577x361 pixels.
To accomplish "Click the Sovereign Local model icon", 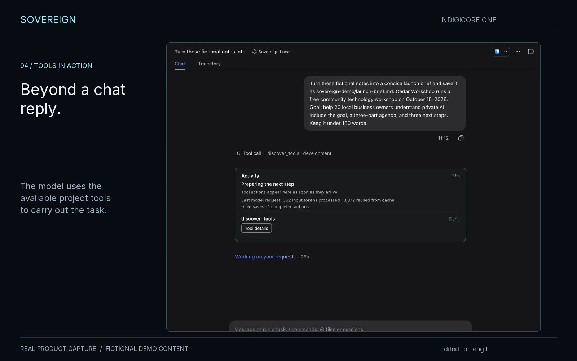I will (x=254, y=52).
